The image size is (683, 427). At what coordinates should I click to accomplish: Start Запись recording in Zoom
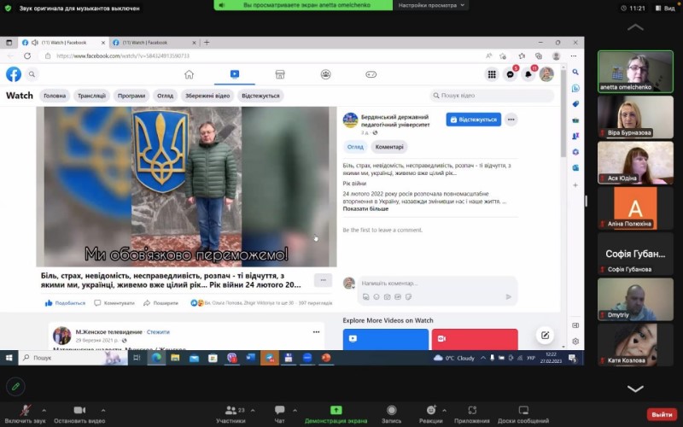pos(391,414)
